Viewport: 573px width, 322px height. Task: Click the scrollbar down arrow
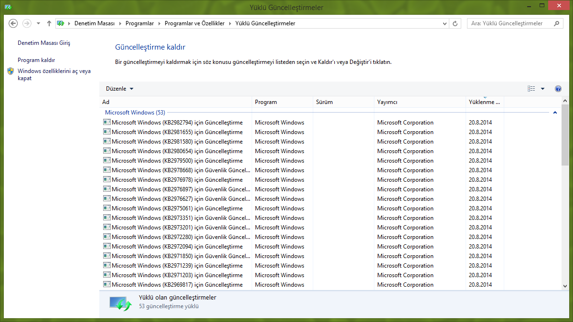565,286
